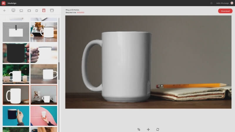Choose the mug beside glass coffee carafe thumbnail
Screen dimensions: 235x132
coord(44,32)
